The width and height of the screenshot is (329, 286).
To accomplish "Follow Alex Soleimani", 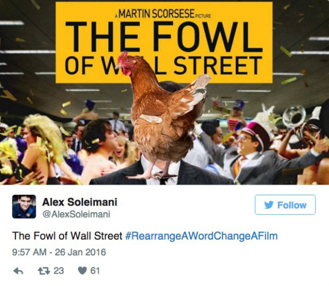I will coord(285,205).
